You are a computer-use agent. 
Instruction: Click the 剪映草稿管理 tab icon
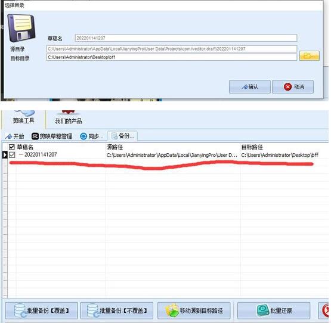(x=35, y=136)
